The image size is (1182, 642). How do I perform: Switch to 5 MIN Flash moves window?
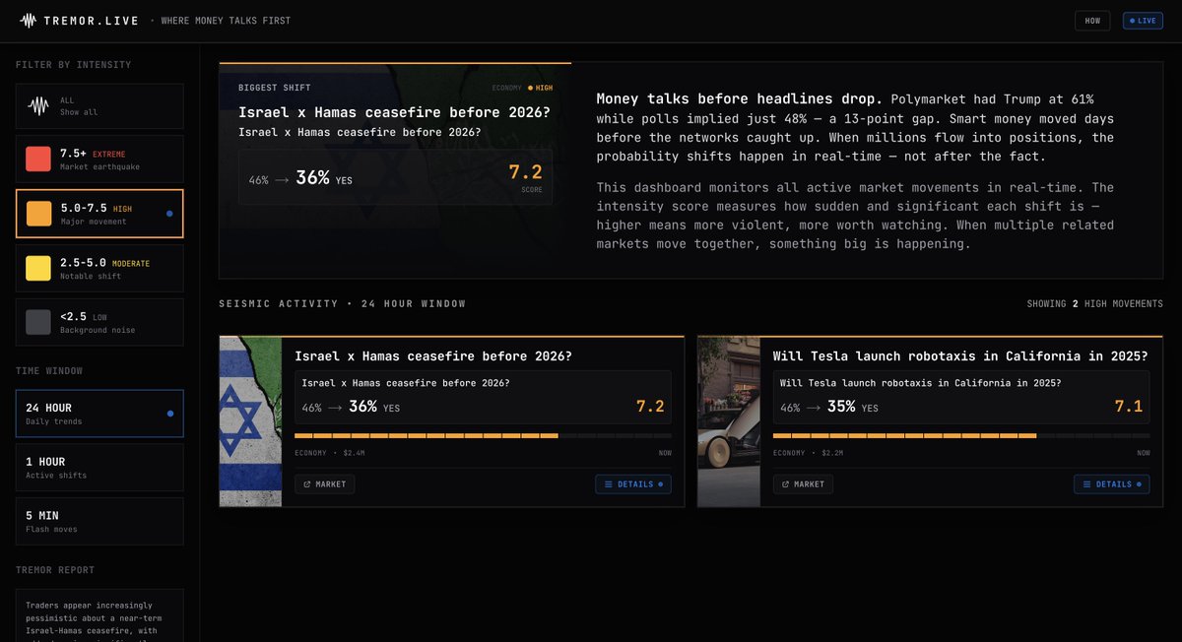click(x=99, y=521)
